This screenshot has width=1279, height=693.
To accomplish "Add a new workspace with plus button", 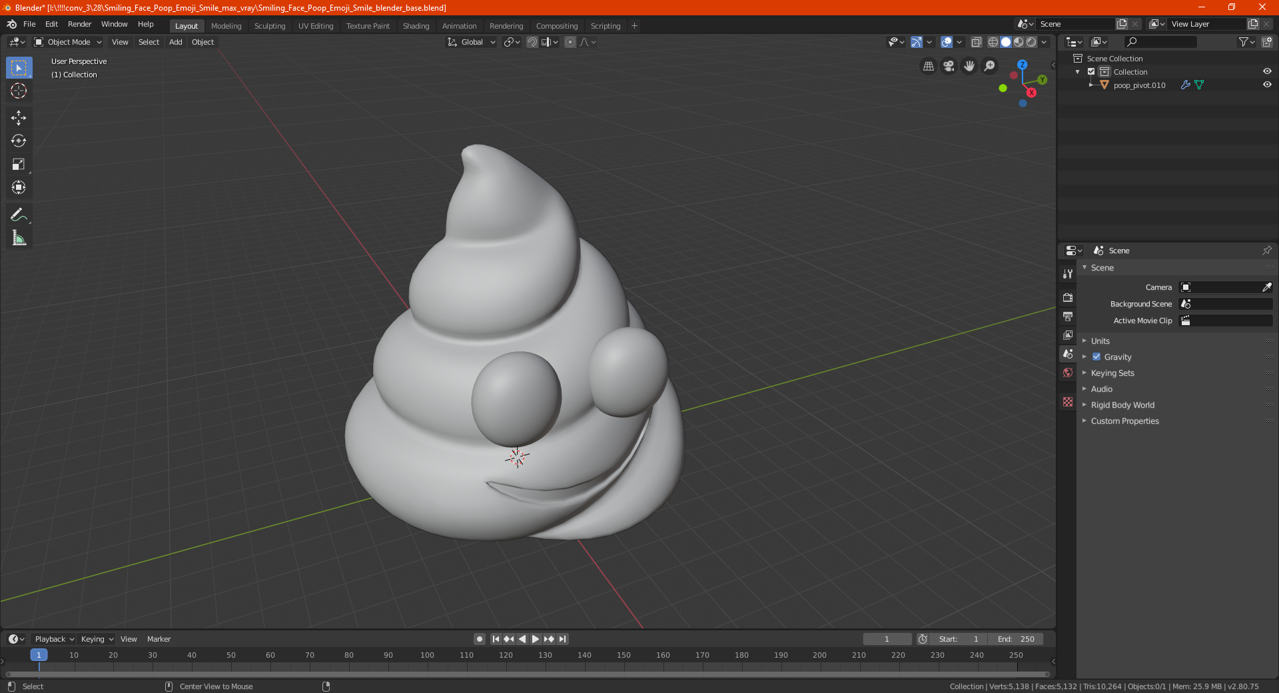I will [634, 26].
